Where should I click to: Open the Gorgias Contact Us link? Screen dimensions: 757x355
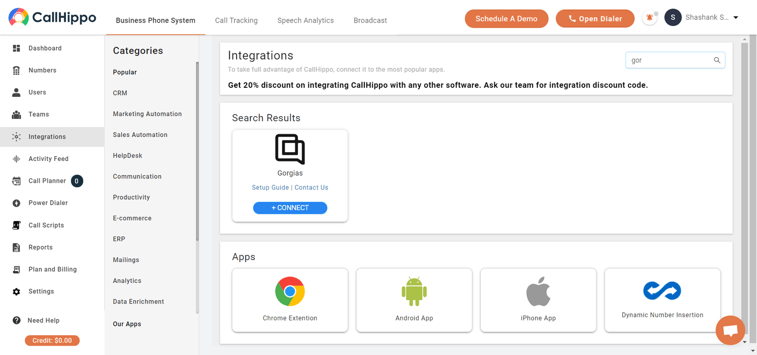[x=311, y=187]
